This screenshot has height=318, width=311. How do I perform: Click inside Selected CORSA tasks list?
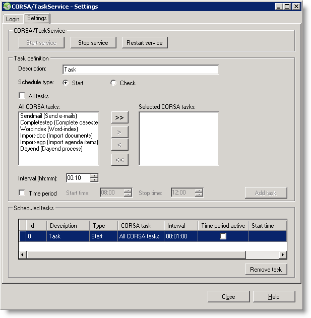179,139
